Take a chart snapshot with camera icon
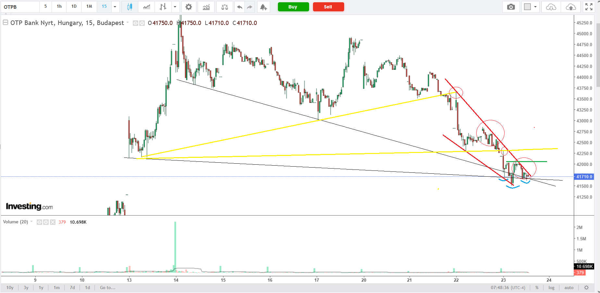 tap(511, 7)
